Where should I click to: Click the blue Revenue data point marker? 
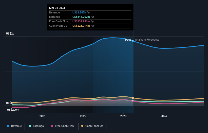point(133,41)
